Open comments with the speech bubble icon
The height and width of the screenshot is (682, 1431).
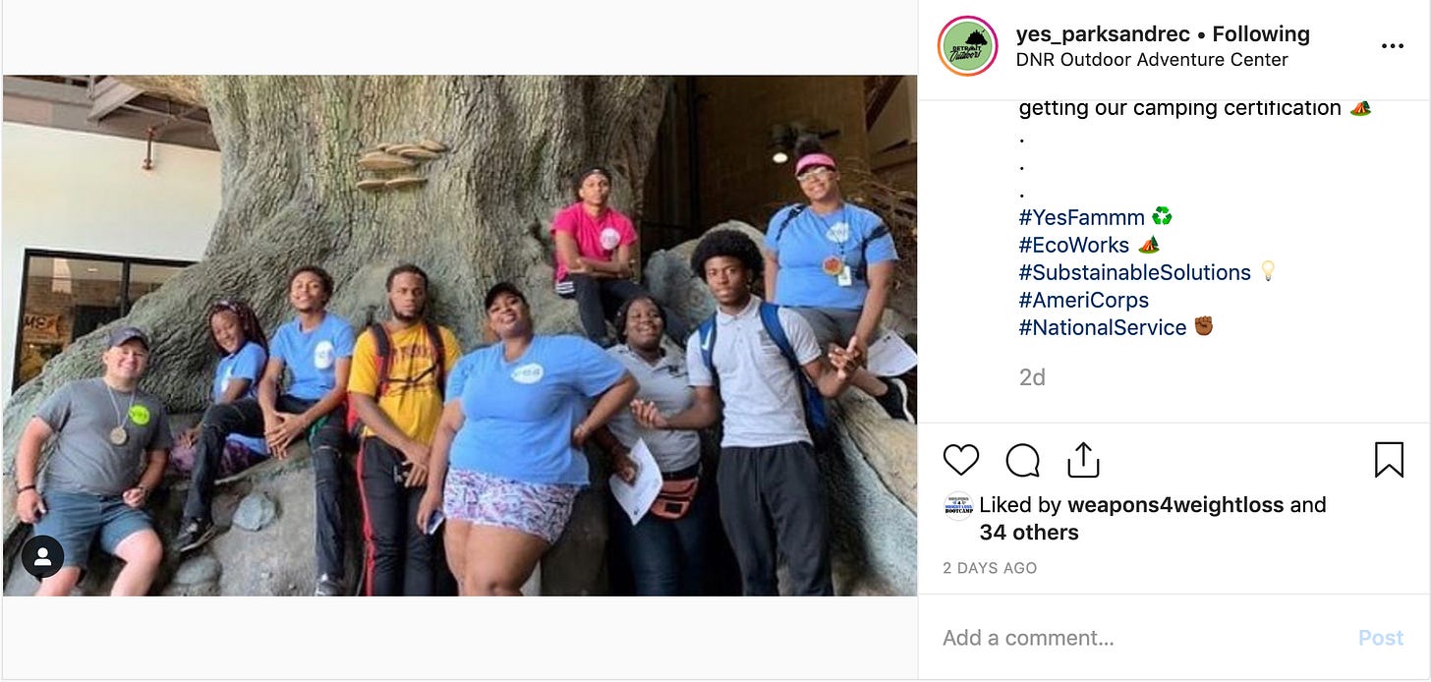pos(1022,460)
